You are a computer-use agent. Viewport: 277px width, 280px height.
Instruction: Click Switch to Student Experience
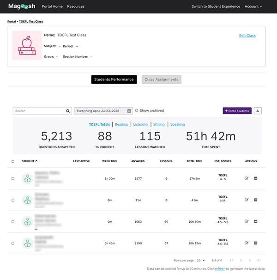[216, 6]
